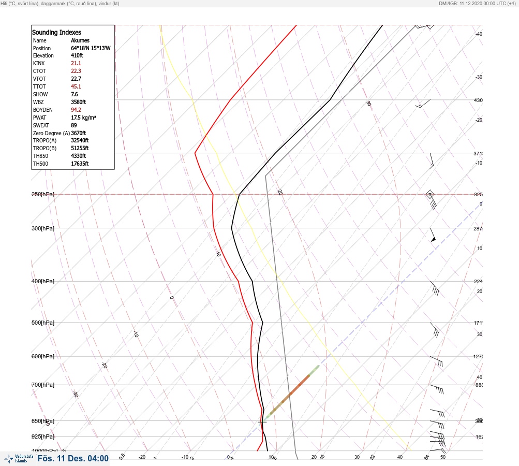This screenshot has height=466, width=519.
Task: Click the CTOT value 22.3
Action: point(76,71)
